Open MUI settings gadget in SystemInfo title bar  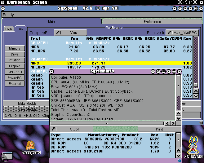158,71
